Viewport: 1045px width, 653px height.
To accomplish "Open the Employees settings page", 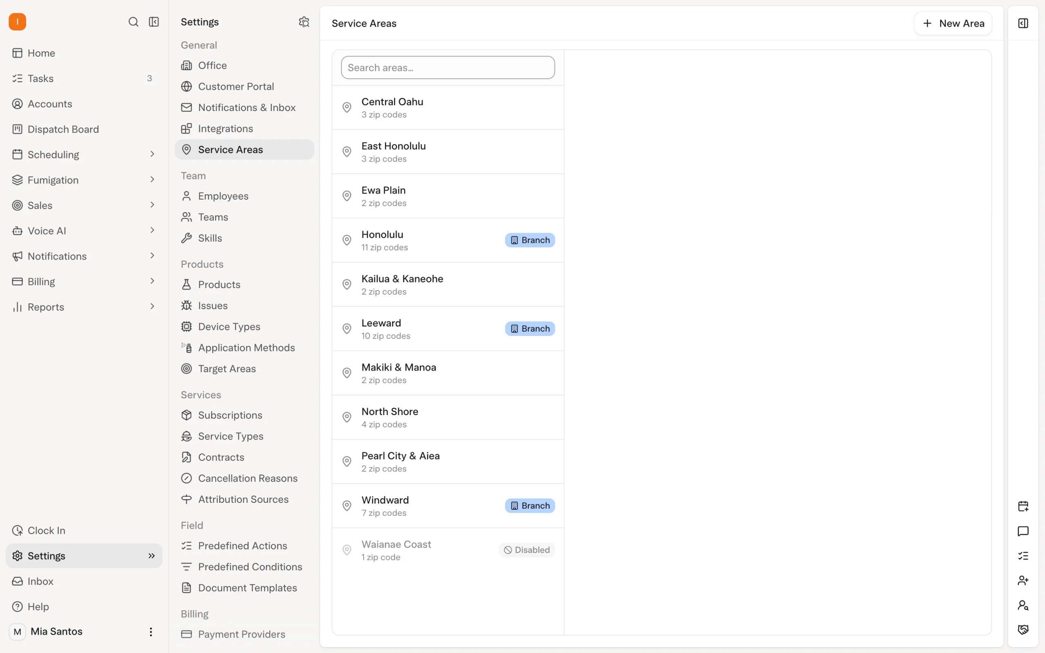I will click(245, 196).
